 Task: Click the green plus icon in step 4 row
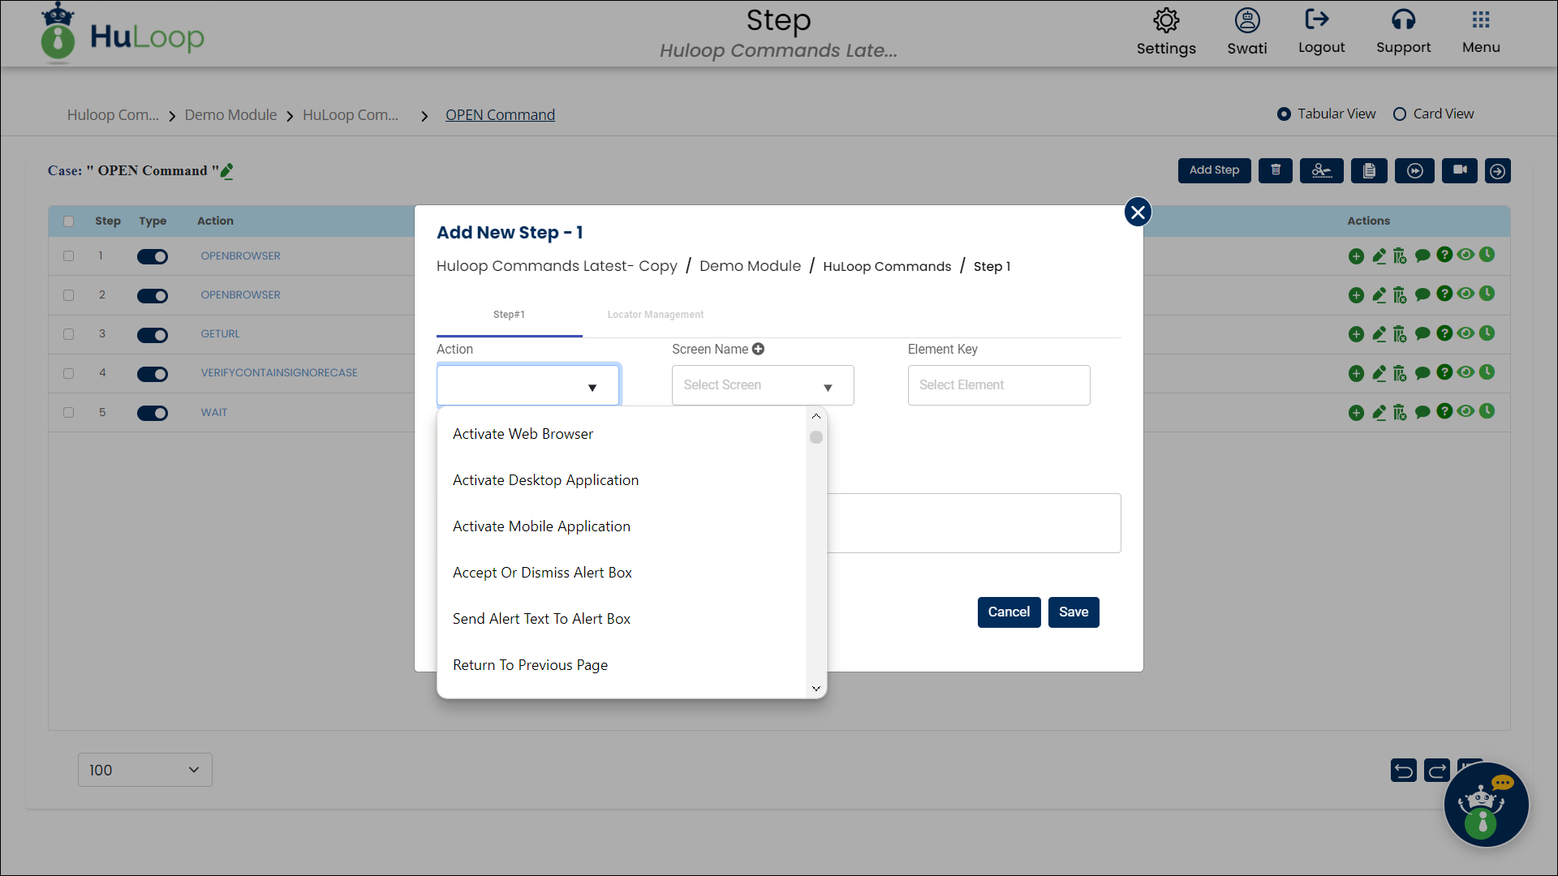1356,373
